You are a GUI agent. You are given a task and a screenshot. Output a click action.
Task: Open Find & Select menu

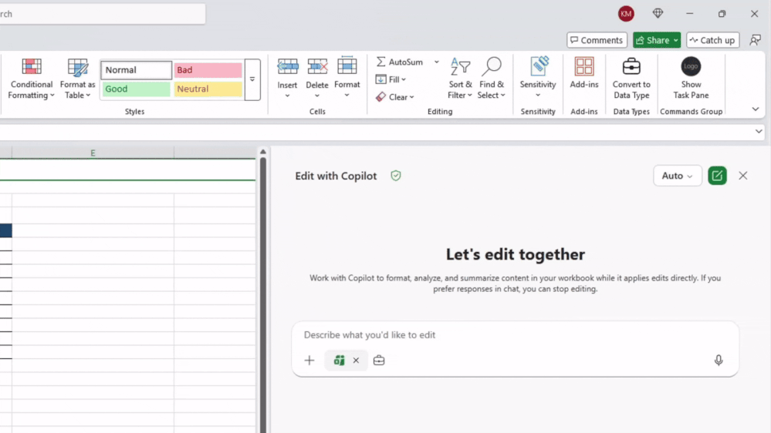coord(491,79)
